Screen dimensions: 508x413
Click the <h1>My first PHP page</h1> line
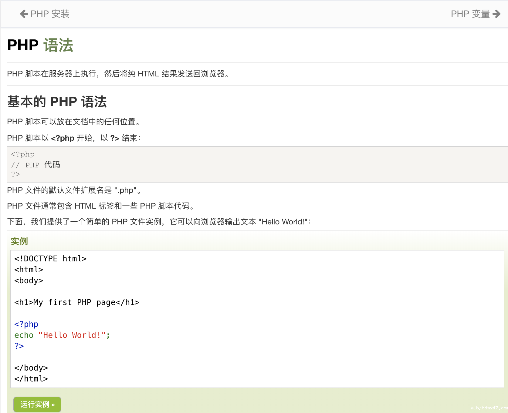coord(77,302)
